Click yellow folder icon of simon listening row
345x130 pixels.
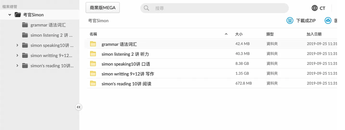coord(93,54)
